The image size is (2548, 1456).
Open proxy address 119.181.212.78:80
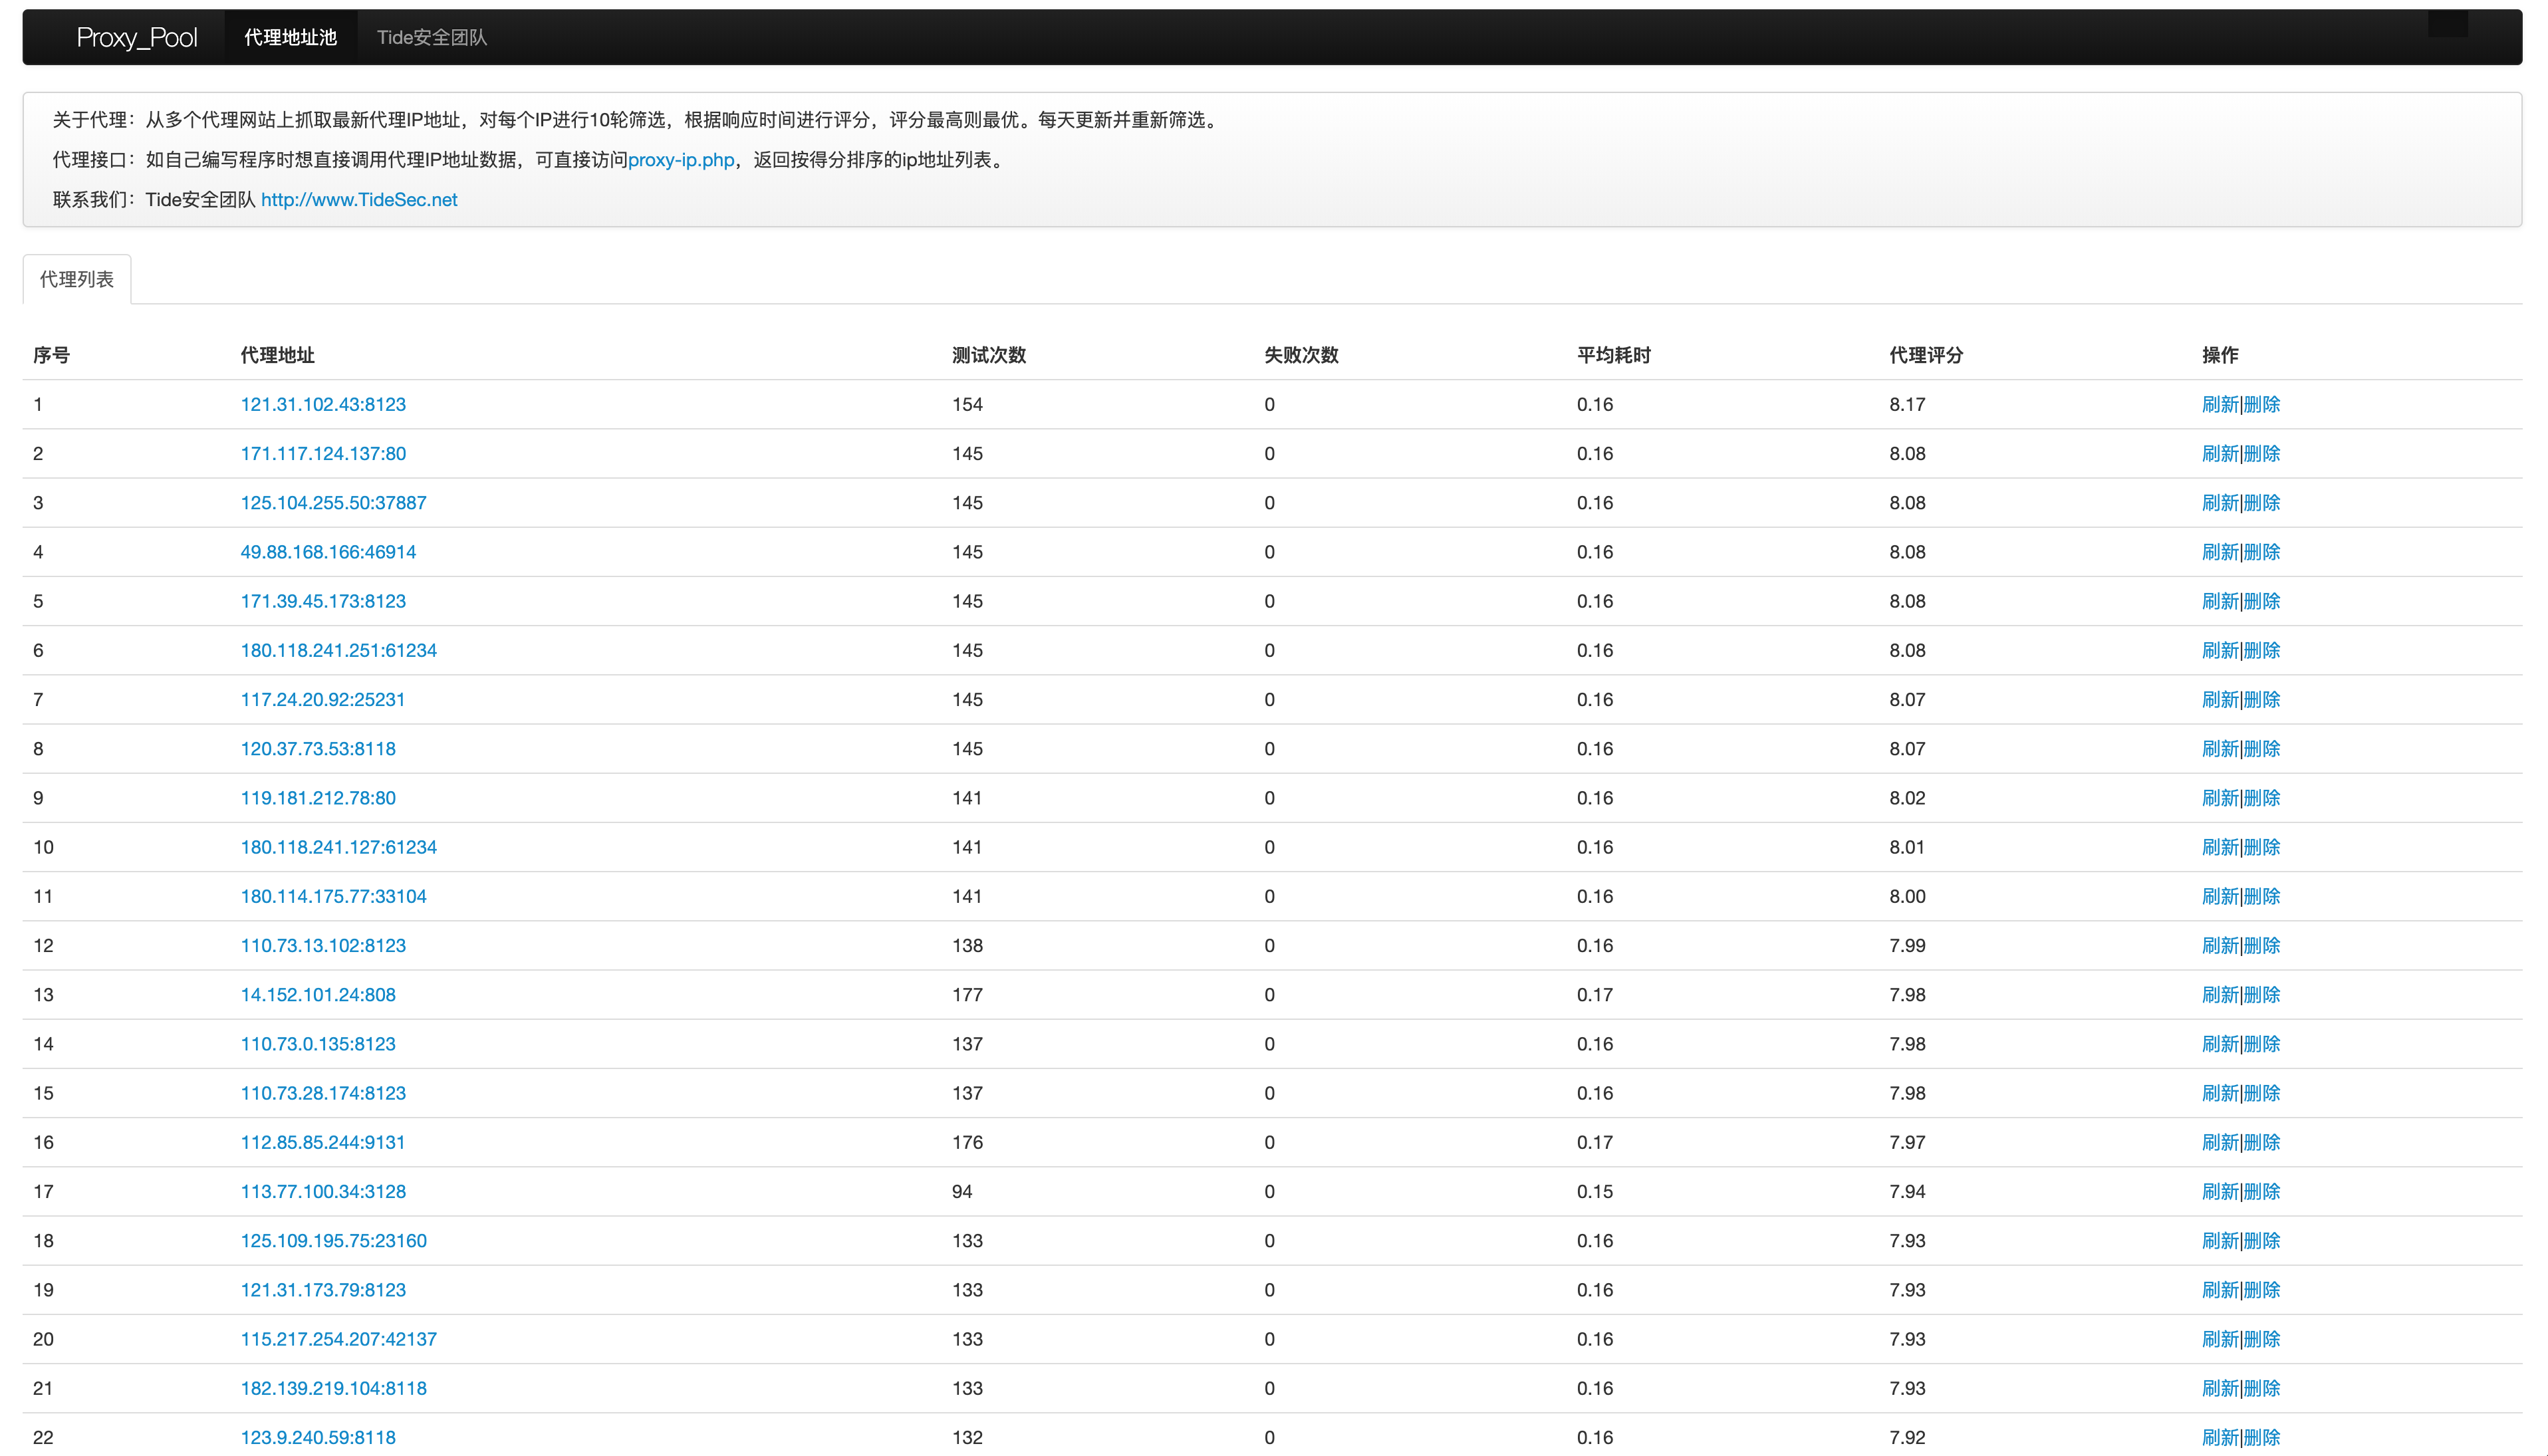click(318, 798)
